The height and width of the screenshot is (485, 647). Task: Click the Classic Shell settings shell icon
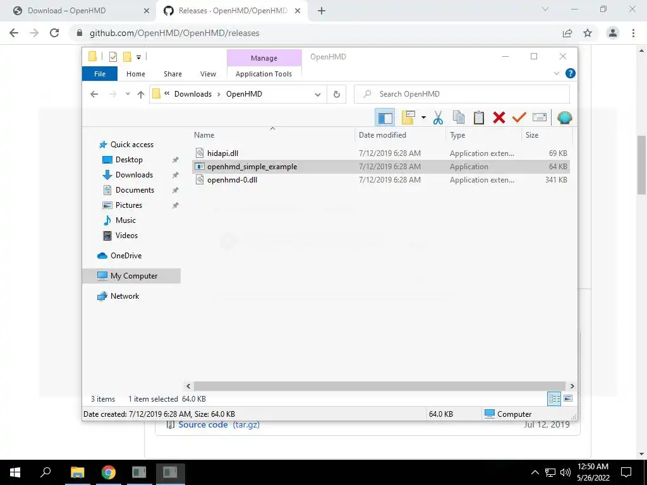click(x=564, y=118)
